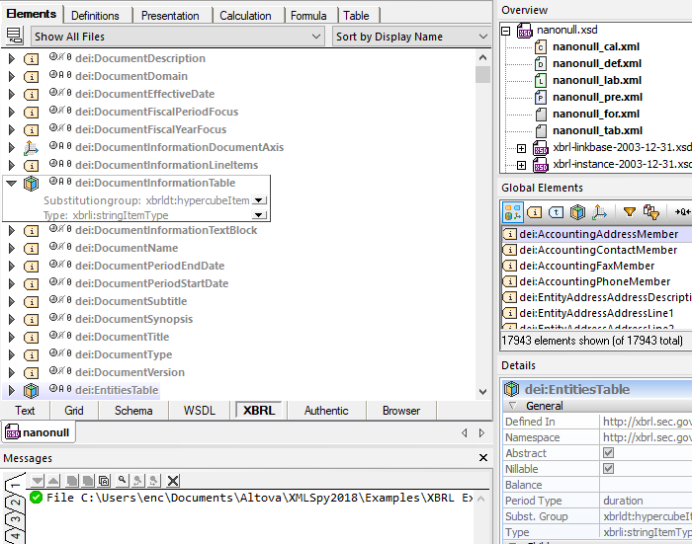Viewport: 692px width, 544px height.
Task: Switch to the Schema view tab
Action: pos(133,411)
